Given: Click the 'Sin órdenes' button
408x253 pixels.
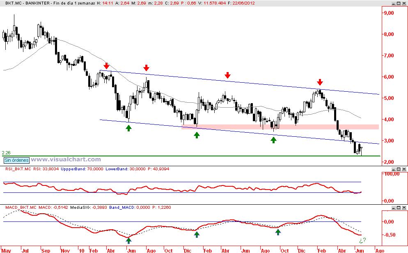Looking at the screenshot, I should pyautogui.click(x=17, y=160).
